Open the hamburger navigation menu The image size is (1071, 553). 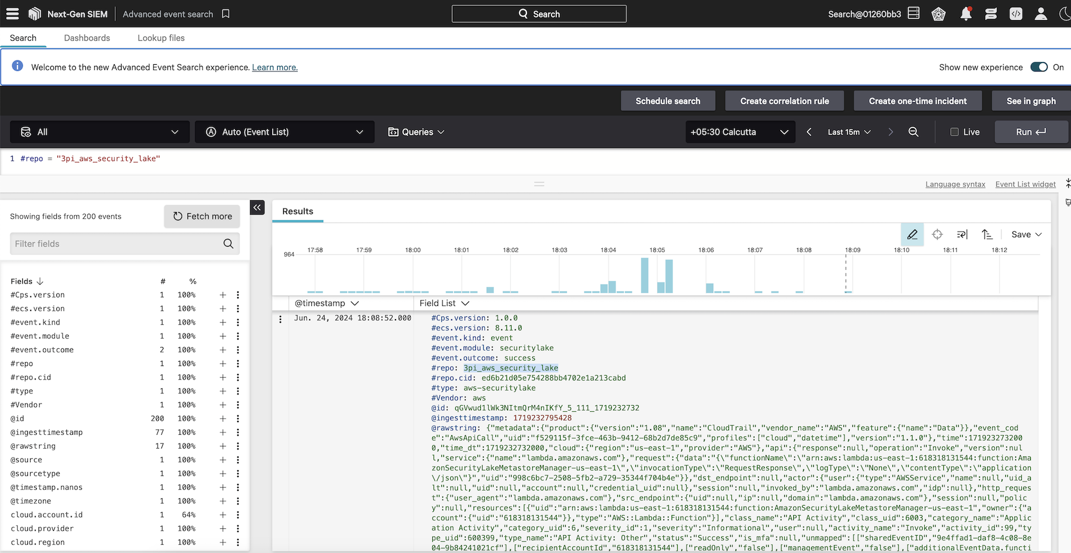point(12,14)
